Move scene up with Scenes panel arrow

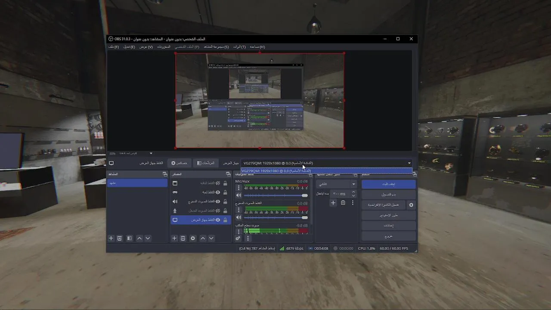pyautogui.click(x=139, y=238)
